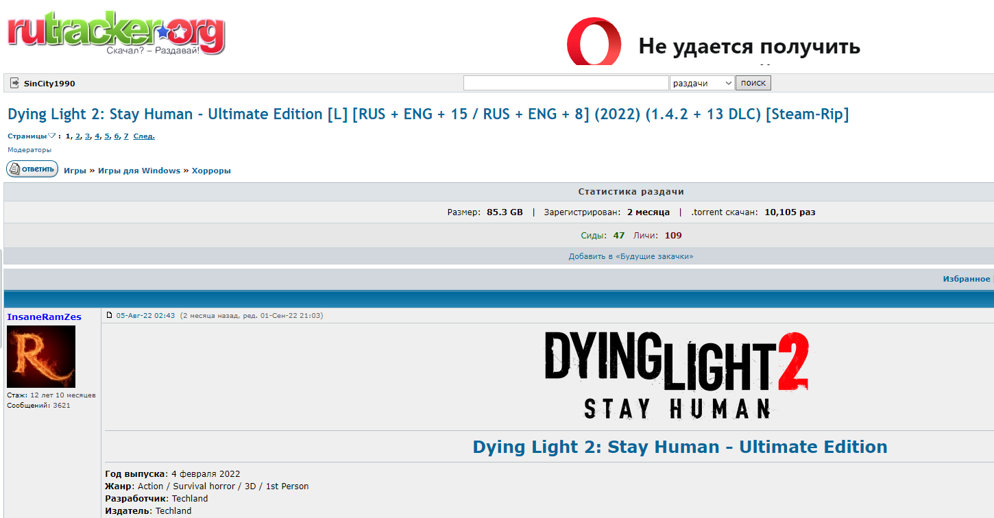This screenshot has width=994, height=518.
Task: Expand the «Страницы» page jump triangle
Action: tap(52, 136)
